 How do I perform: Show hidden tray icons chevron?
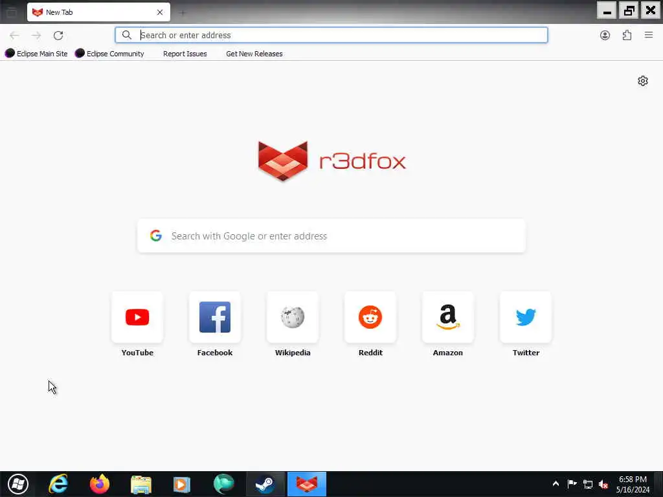click(556, 484)
